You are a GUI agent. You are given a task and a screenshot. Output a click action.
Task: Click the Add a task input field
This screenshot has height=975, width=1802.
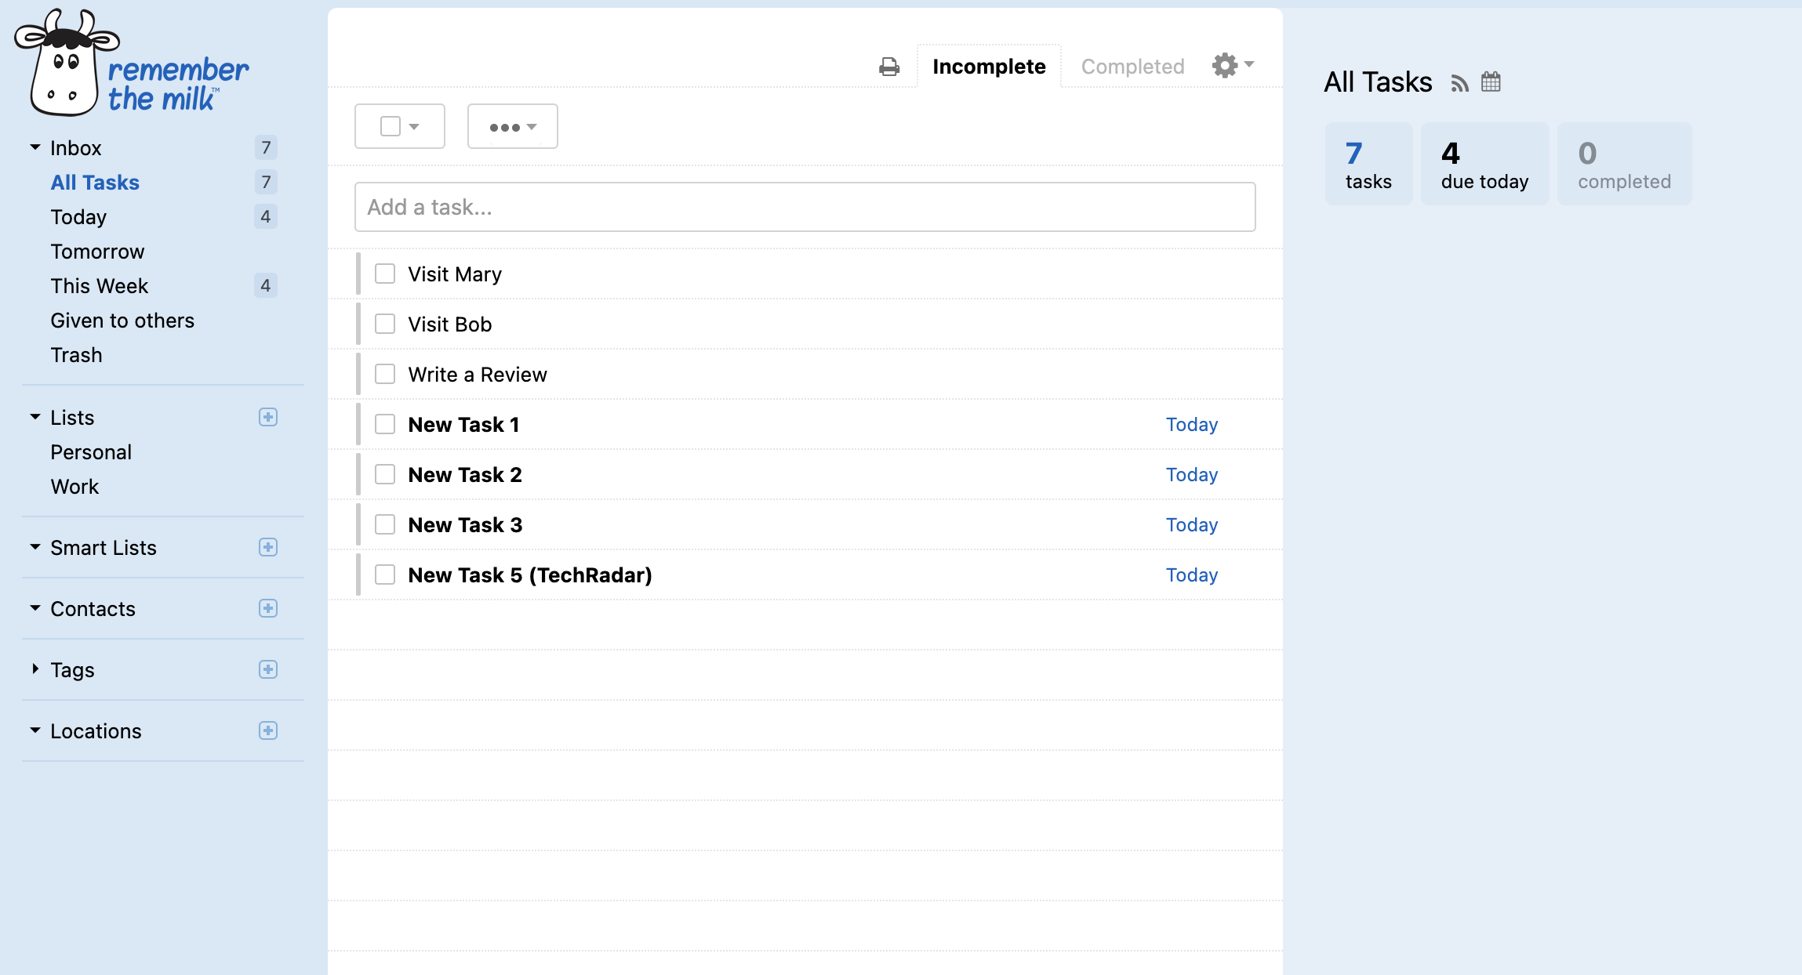(x=805, y=207)
